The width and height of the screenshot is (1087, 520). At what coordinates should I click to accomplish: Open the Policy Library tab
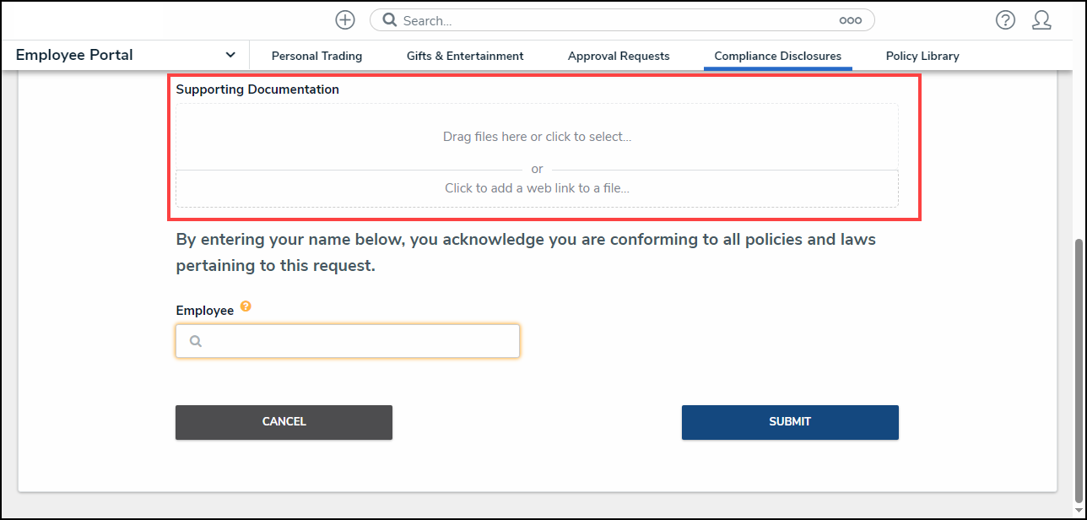point(922,56)
